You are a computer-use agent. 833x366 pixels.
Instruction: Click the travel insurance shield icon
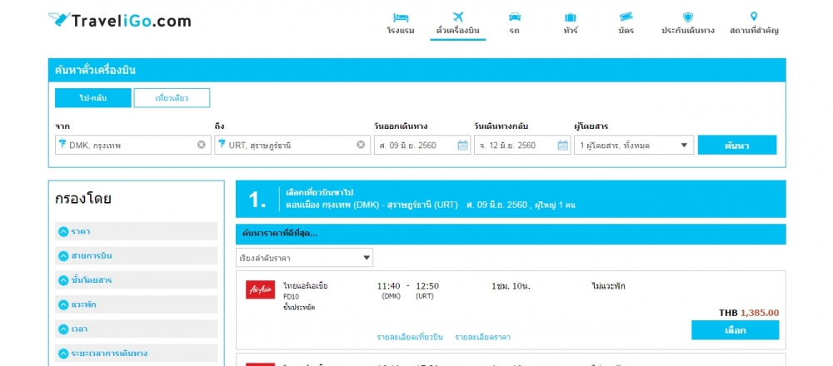[688, 17]
